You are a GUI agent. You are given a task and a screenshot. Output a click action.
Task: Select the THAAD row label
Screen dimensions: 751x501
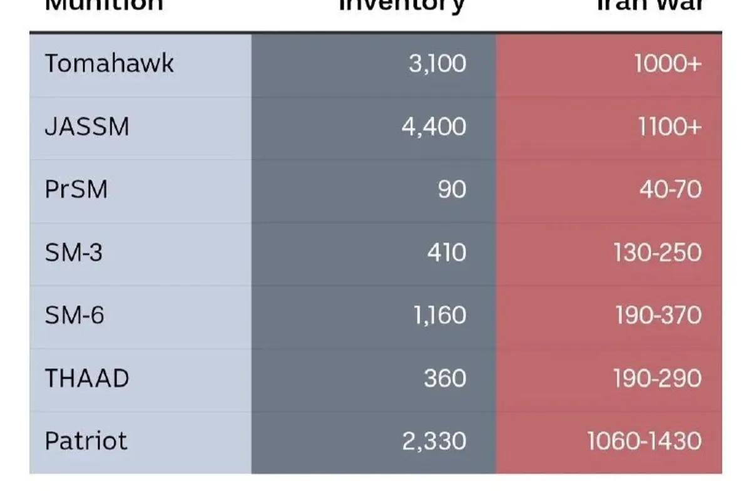tap(87, 379)
